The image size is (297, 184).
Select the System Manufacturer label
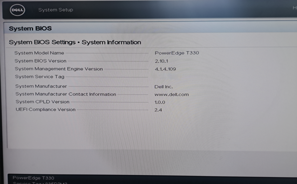[x=41, y=86]
